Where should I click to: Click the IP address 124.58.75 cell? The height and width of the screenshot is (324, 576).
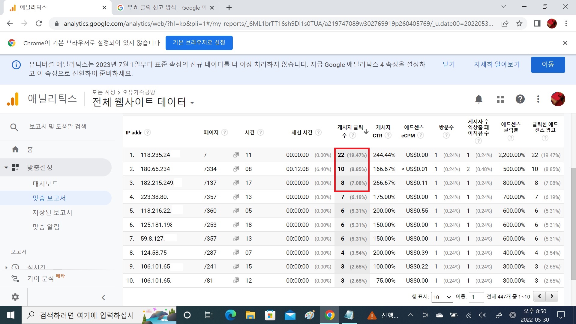pos(154,253)
